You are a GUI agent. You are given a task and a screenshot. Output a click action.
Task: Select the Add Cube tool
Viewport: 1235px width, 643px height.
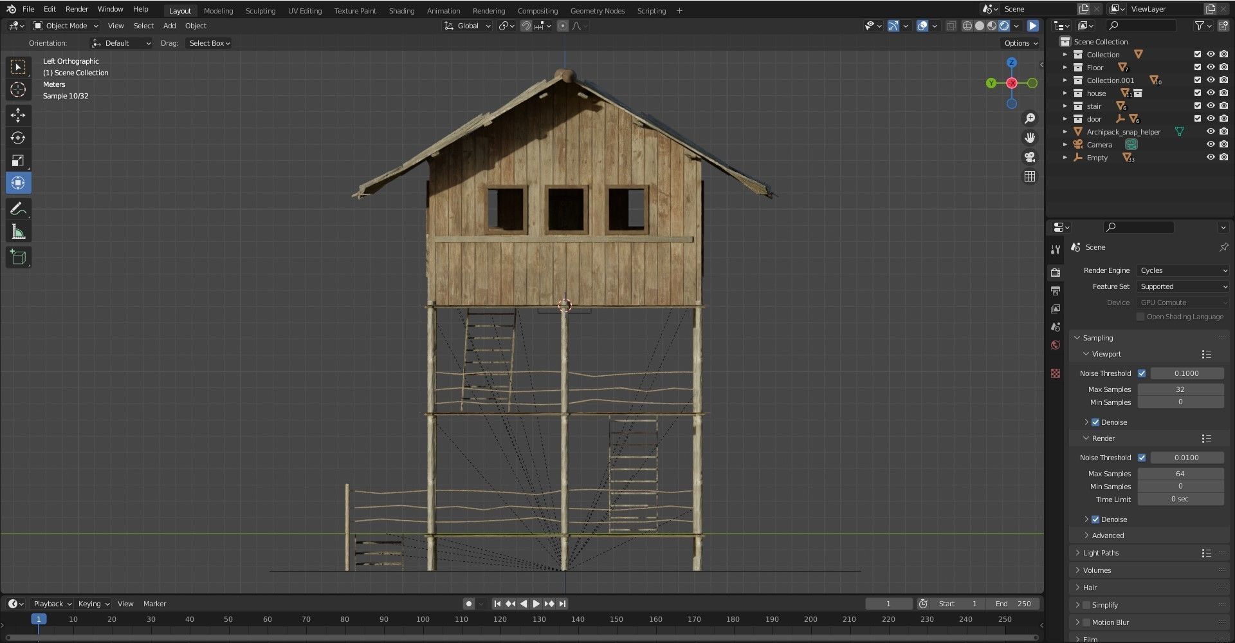coord(18,257)
